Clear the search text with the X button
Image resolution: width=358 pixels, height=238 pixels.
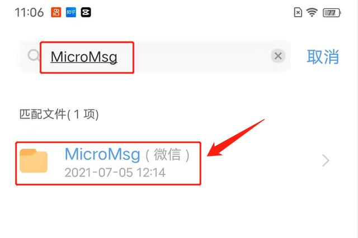click(x=278, y=56)
